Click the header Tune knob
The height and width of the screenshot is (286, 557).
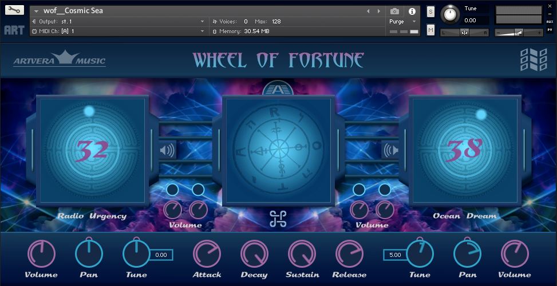[x=450, y=14]
